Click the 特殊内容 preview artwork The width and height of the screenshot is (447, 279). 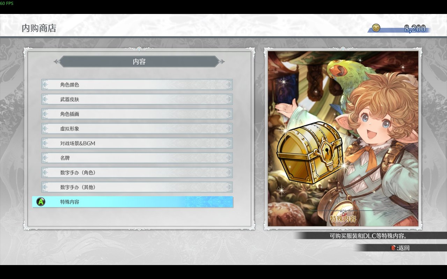coord(343,139)
